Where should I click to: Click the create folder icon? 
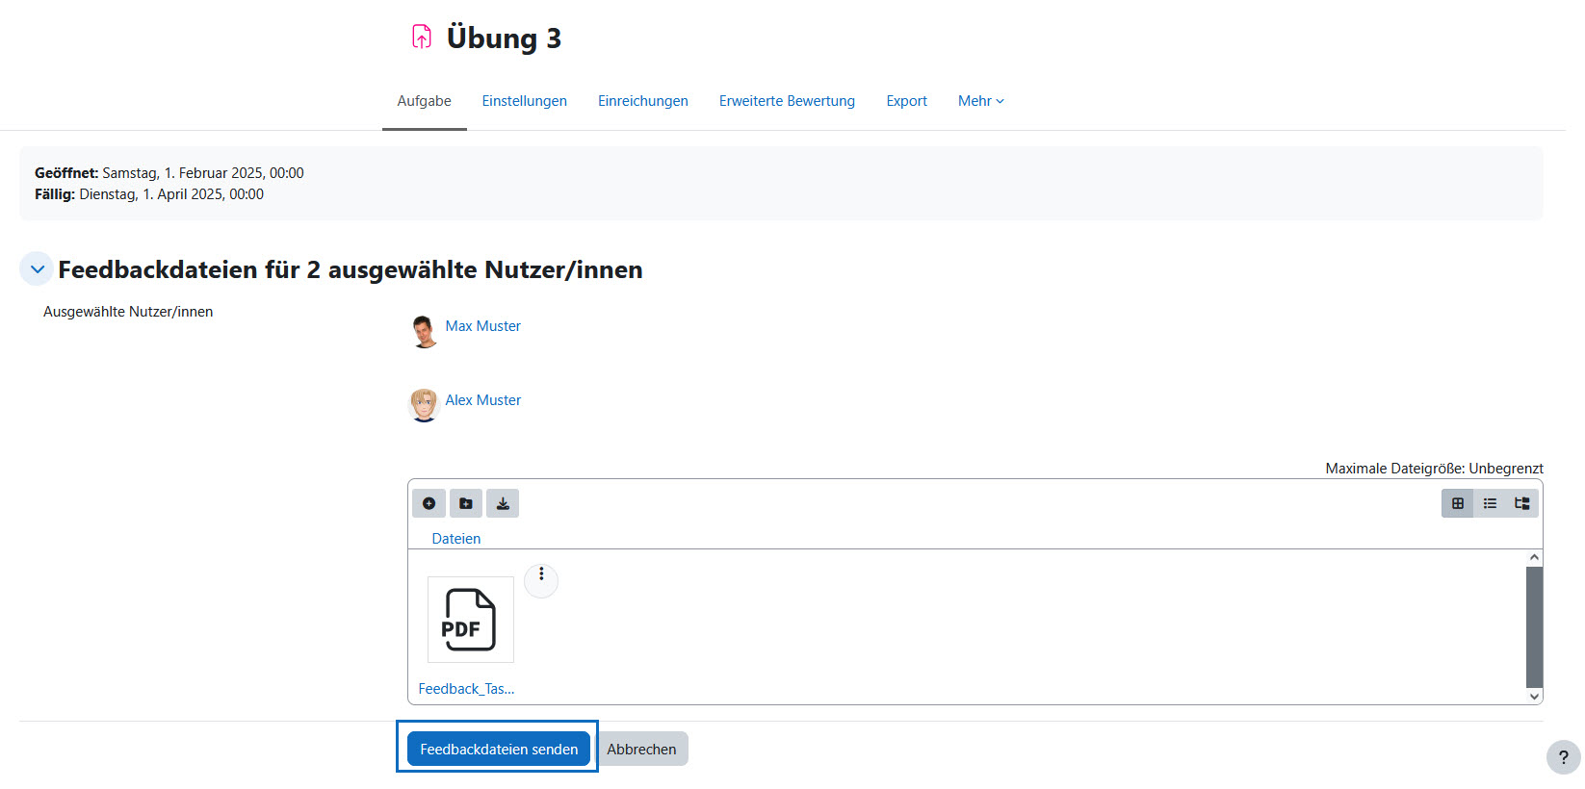pyautogui.click(x=466, y=503)
